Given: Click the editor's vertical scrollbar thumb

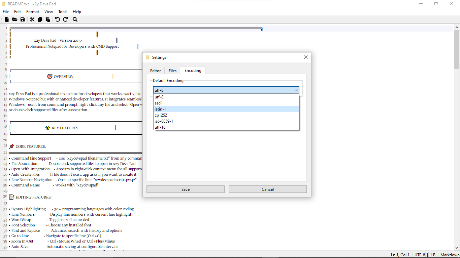Looking at the screenshot, I should pyautogui.click(x=457, y=49).
